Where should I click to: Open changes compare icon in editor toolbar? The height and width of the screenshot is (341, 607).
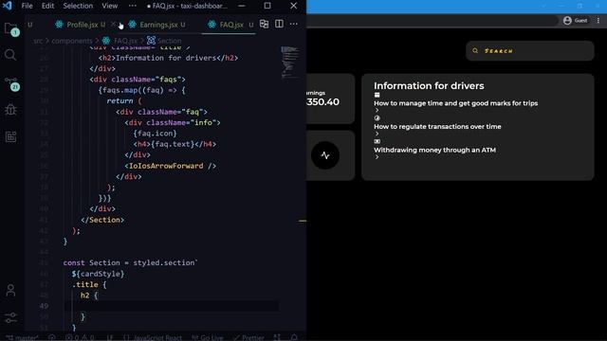tap(264, 24)
